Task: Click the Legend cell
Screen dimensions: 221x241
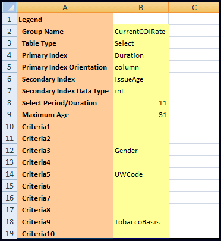Action: (x=65, y=20)
